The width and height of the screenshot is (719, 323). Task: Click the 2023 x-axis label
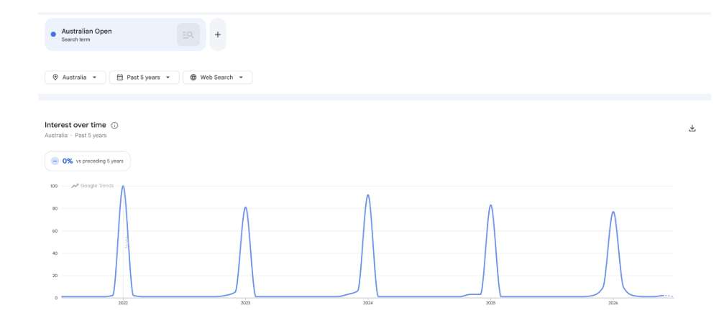point(245,303)
